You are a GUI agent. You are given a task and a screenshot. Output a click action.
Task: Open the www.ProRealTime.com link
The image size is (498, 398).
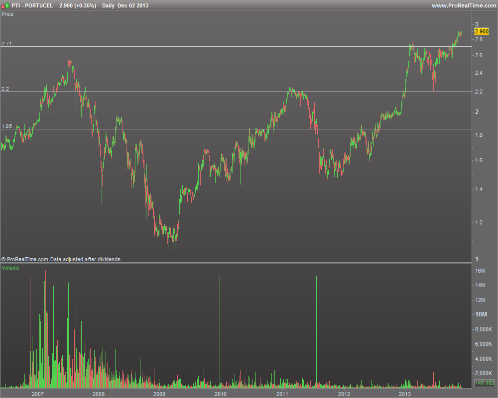(464, 5)
